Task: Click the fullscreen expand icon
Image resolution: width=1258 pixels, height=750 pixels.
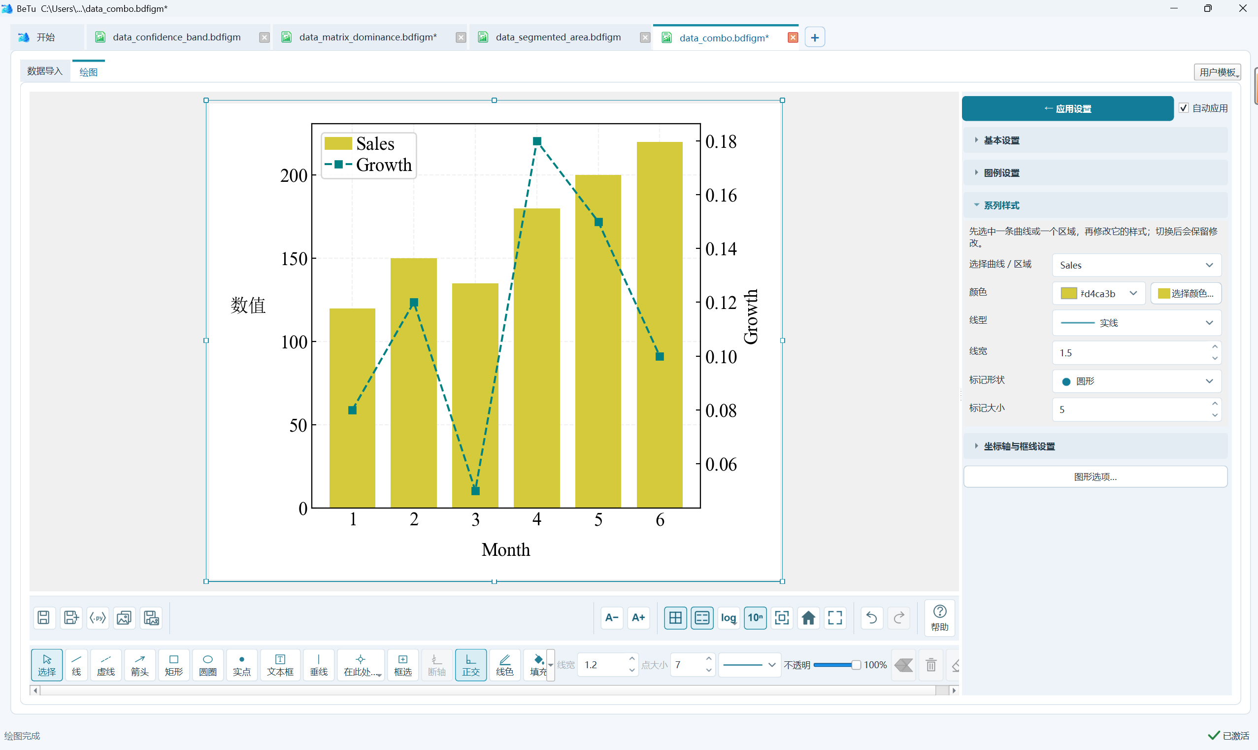Action: click(835, 617)
